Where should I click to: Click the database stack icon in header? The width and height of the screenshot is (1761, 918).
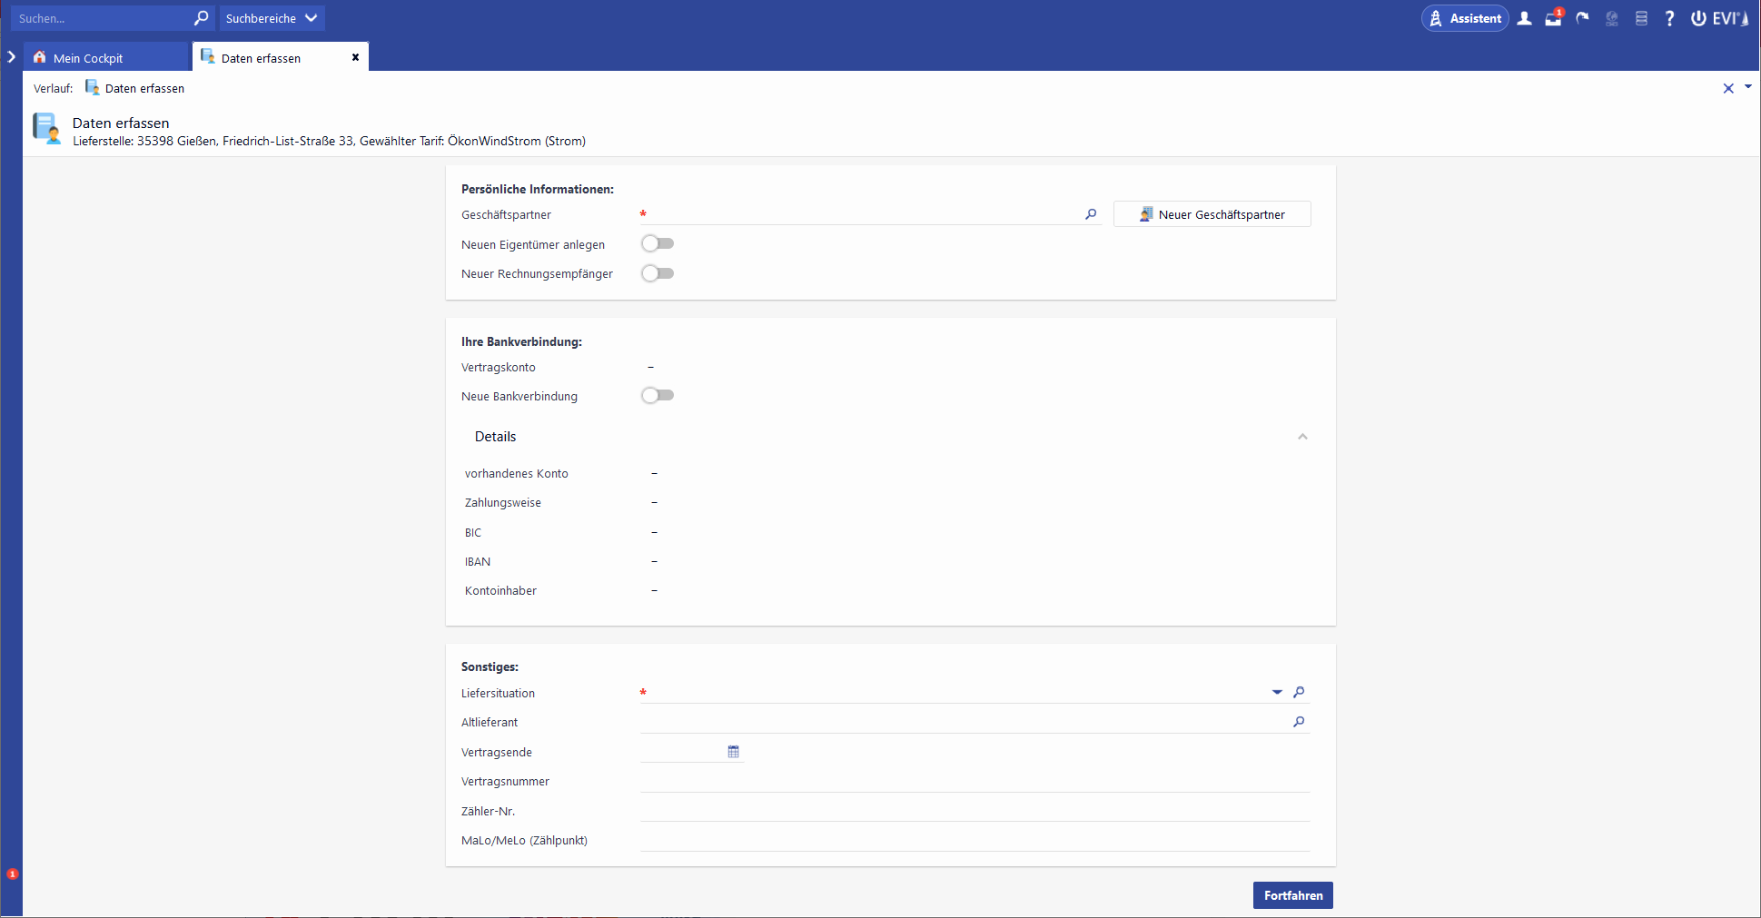(x=1641, y=18)
